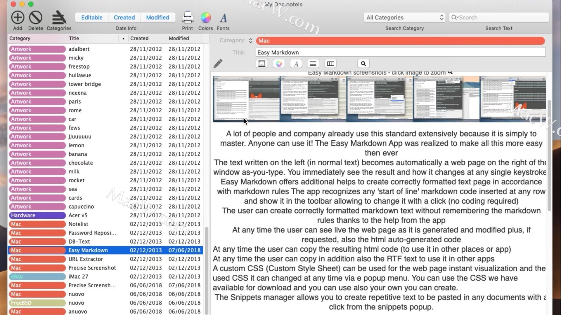
Task: Click the color wheel in note toolbar
Action: click(279, 64)
